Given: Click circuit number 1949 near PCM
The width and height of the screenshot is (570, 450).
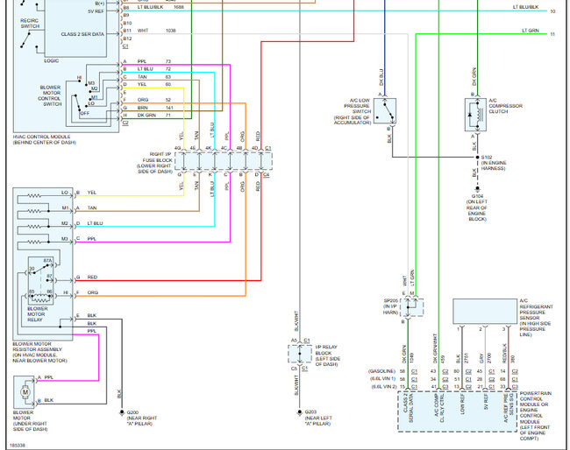Looking at the screenshot, I should click(x=412, y=358).
